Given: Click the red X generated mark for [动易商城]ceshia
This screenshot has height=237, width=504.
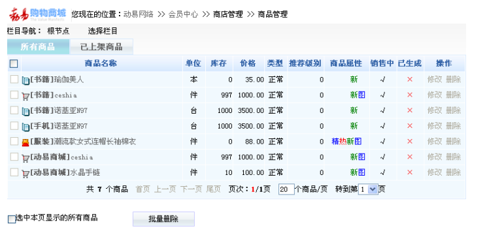Looking at the screenshot, I should click(410, 157).
